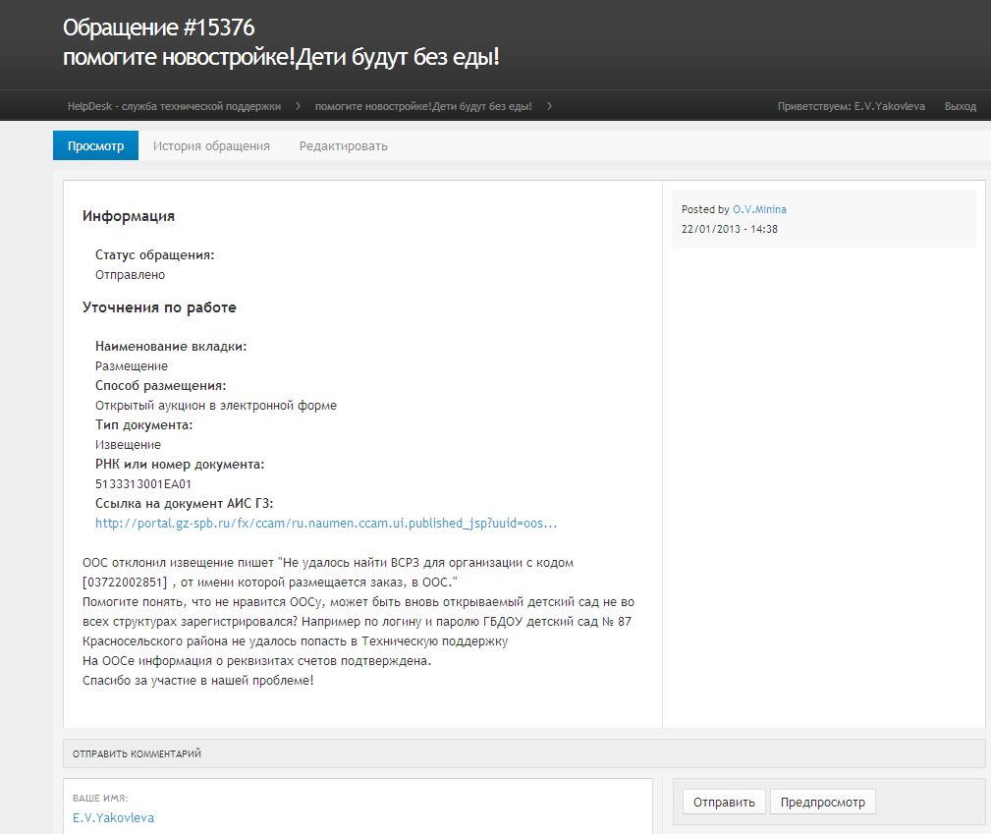
Task: Open the Редактировать tab
Action: [x=343, y=145]
